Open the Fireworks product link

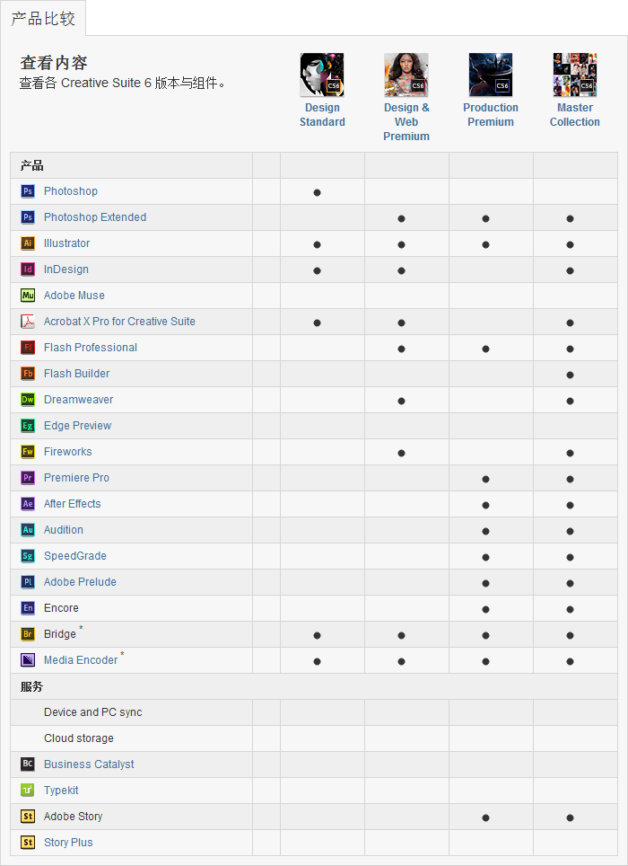(x=68, y=452)
